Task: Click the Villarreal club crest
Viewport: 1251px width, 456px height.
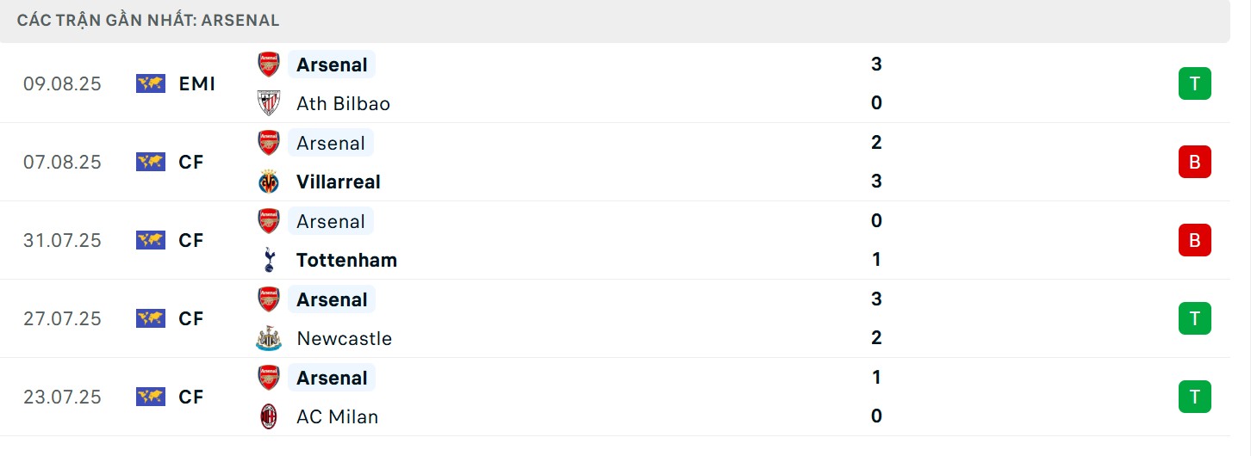Action: click(269, 182)
